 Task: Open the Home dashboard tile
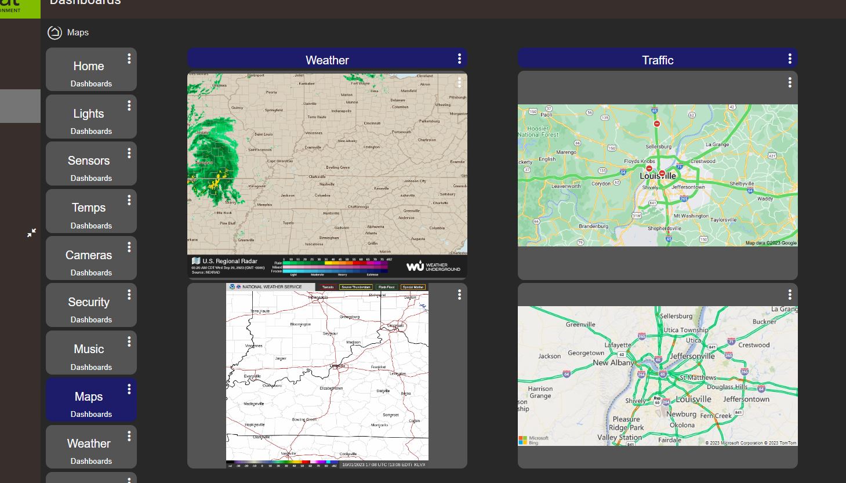pos(91,70)
